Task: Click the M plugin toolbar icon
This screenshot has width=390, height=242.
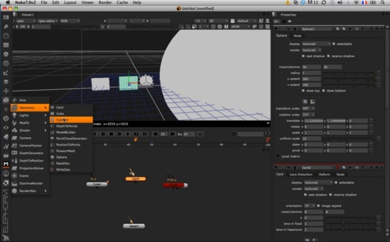Action: pyautogui.click(x=6, y=164)
